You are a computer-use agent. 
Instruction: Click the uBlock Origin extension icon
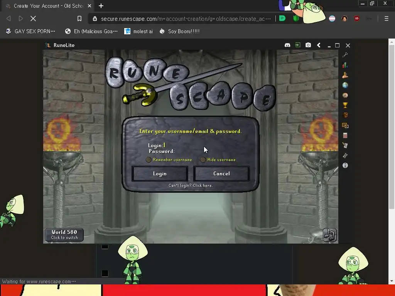(x=356, y=18)
